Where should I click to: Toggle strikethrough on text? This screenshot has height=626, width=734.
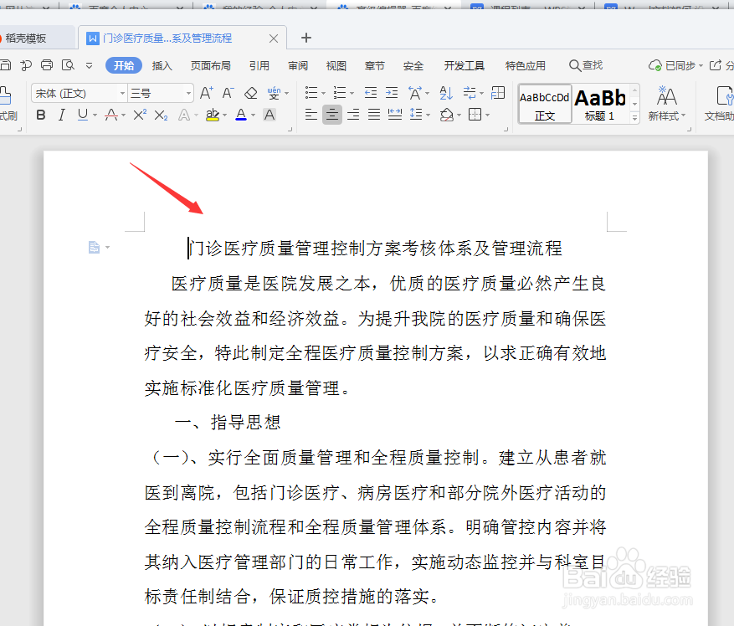(111, 115)
